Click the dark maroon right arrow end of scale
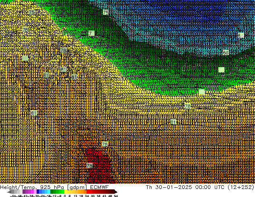This screenshot has width=255, height=197. point(115,192)
